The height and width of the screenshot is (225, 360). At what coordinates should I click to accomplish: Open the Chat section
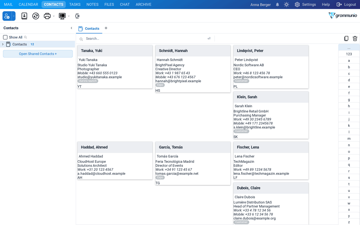pyautogui.click(x=125, y=4)
